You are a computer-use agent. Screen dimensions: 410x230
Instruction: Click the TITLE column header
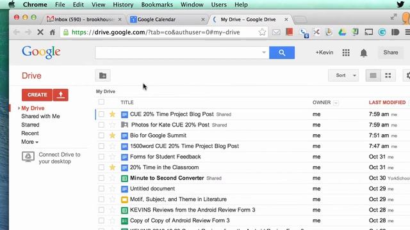point(127,102)
